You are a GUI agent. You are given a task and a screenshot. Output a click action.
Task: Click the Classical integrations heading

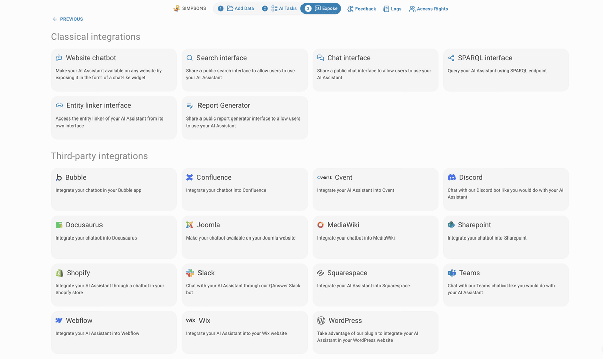click(x=95, y=37)
